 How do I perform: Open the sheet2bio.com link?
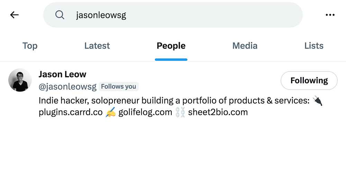(218, 112)
